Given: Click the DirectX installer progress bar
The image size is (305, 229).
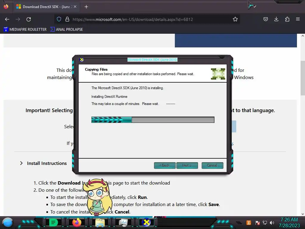Looking at the screenshot, I should pyautogui.click(x=153, y=120).
